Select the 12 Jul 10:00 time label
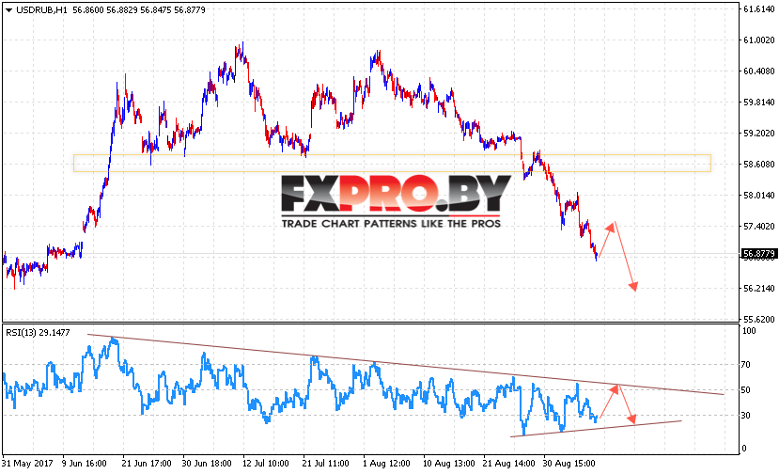The width and height of the screenshot is (779, 474). point(265,464)
